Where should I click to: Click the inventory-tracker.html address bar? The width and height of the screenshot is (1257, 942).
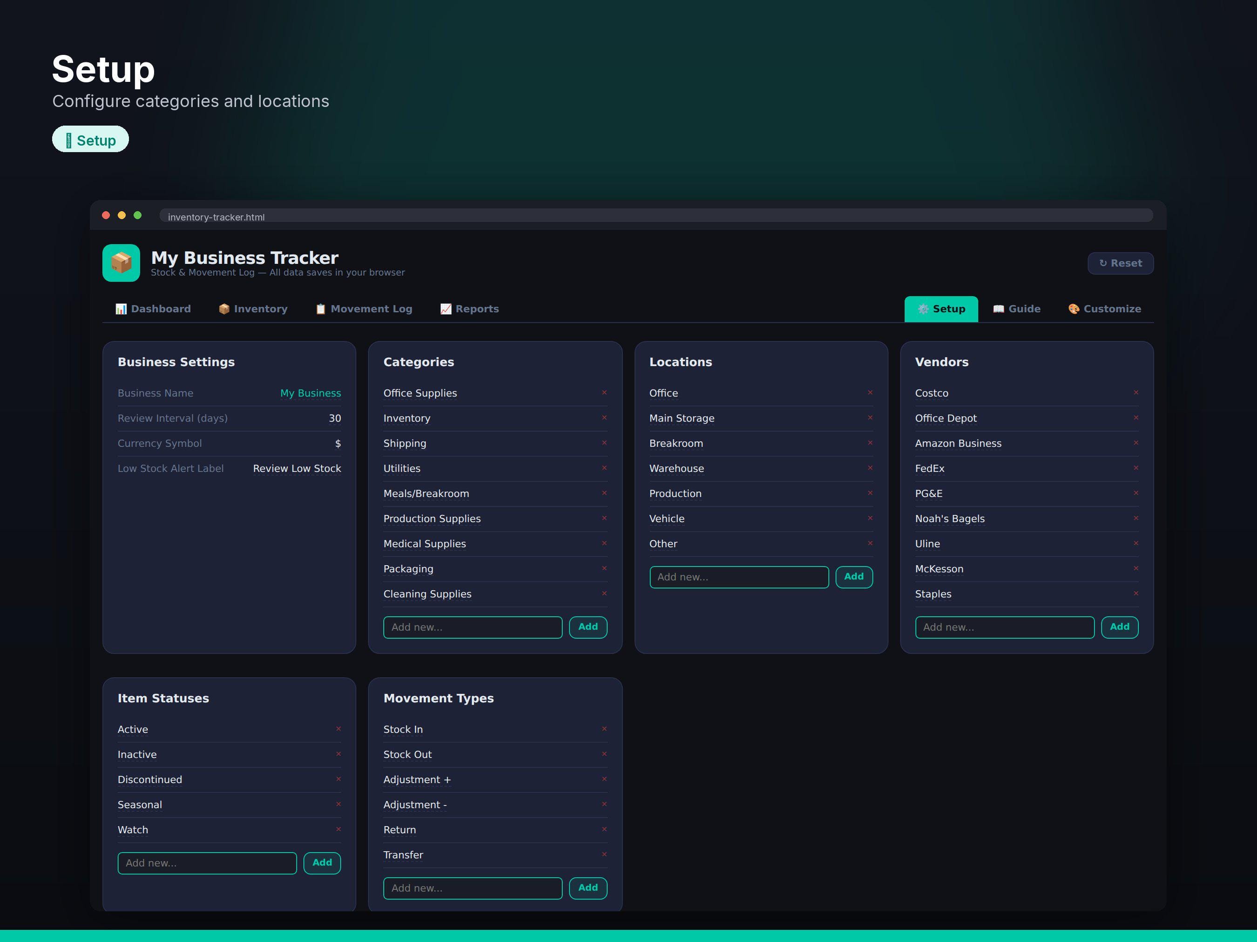(656, 216)
